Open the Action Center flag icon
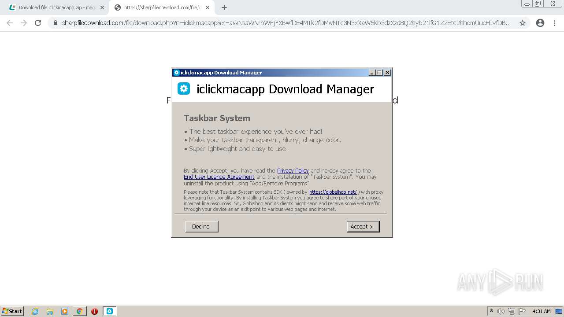The height and width of the screenshot is (317, 564). tap(522, 311)
